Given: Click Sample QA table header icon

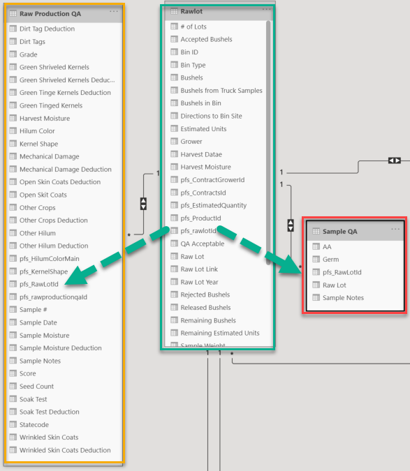Looking at the screenshot, I should click(316, 231).
